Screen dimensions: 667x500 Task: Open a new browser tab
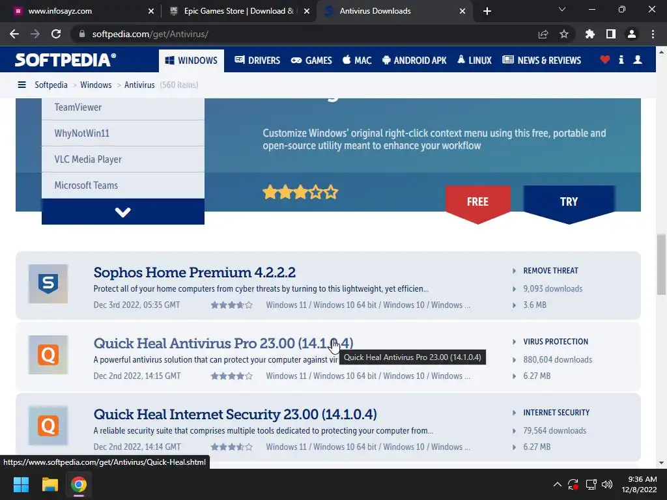(487, 11)
